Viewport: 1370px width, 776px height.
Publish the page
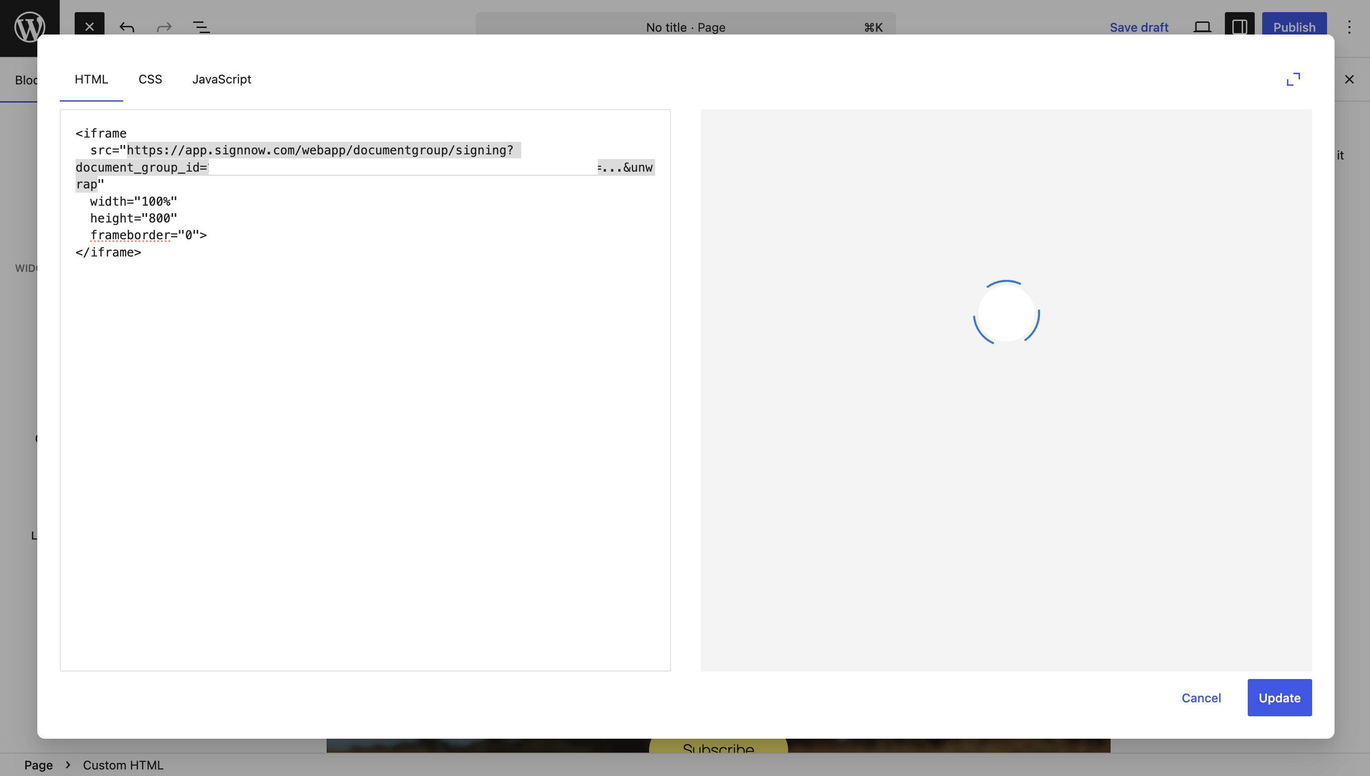pos(1294,27)
